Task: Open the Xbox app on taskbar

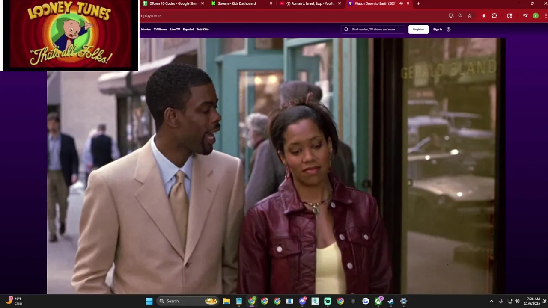Action: pyautogui.click(x=378, y=301)
